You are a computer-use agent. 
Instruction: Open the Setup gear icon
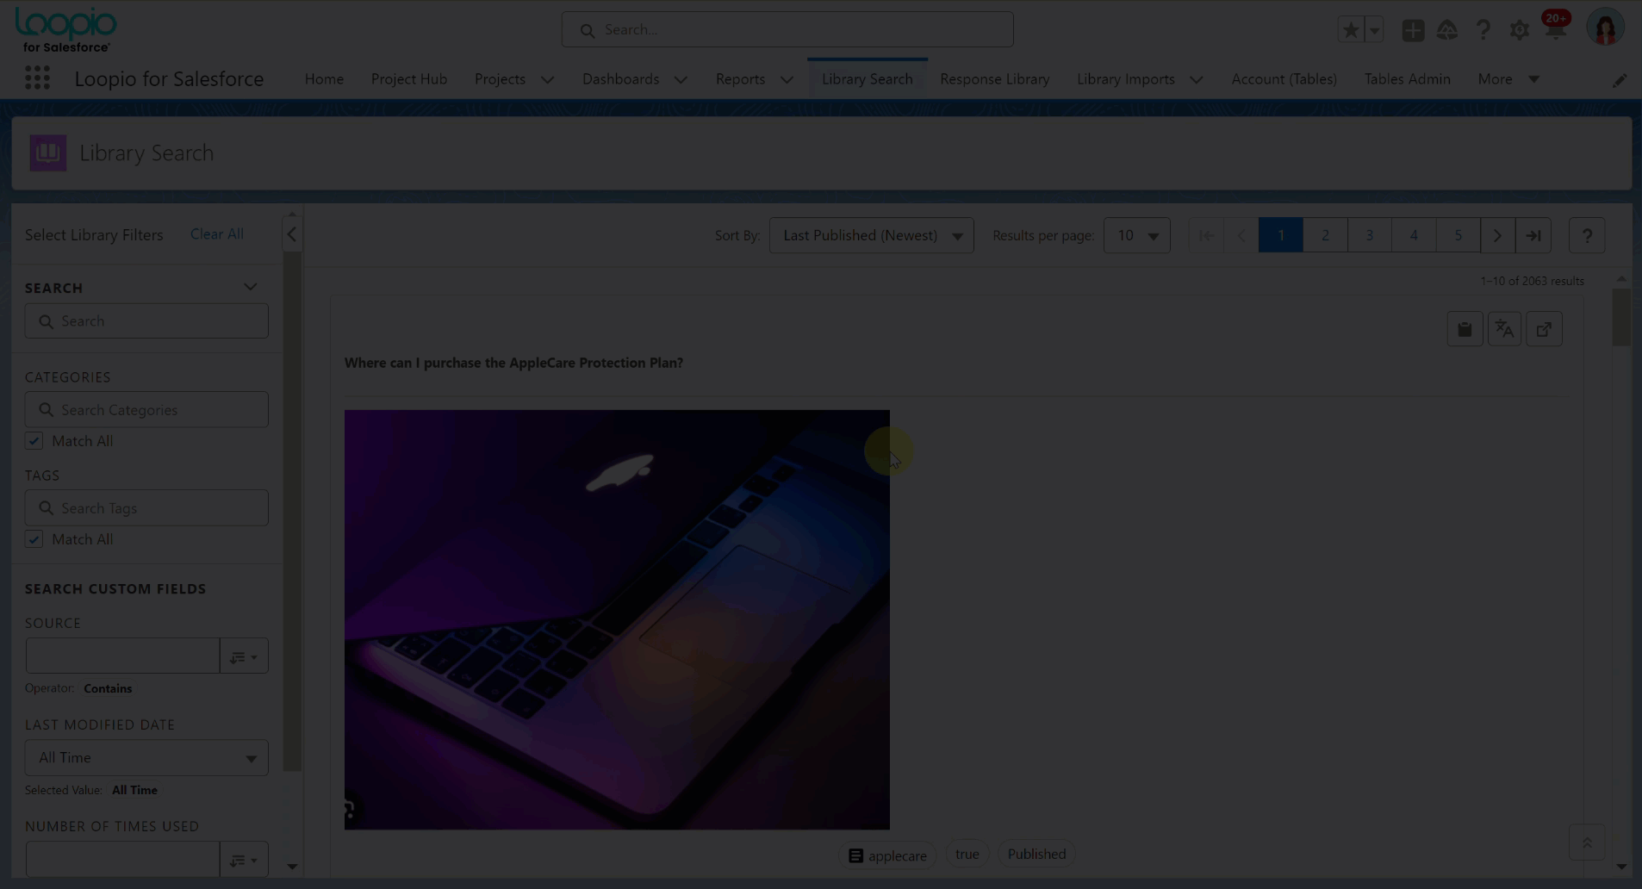coord(1519,30)
